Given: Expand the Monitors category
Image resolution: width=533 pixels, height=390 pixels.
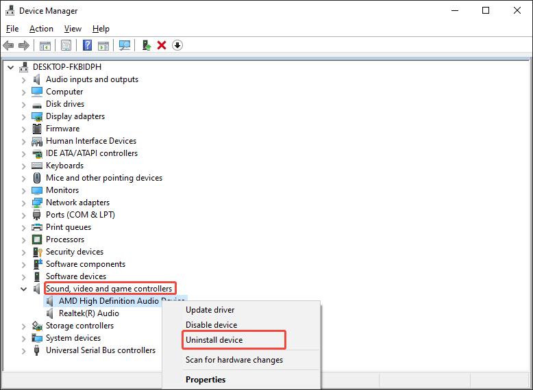Looking at the screenshot, I should click(x=23, y=191).
